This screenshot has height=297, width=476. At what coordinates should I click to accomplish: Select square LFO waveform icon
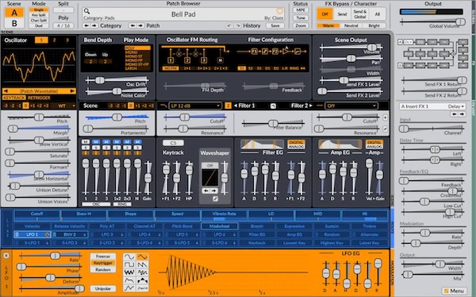129,264
